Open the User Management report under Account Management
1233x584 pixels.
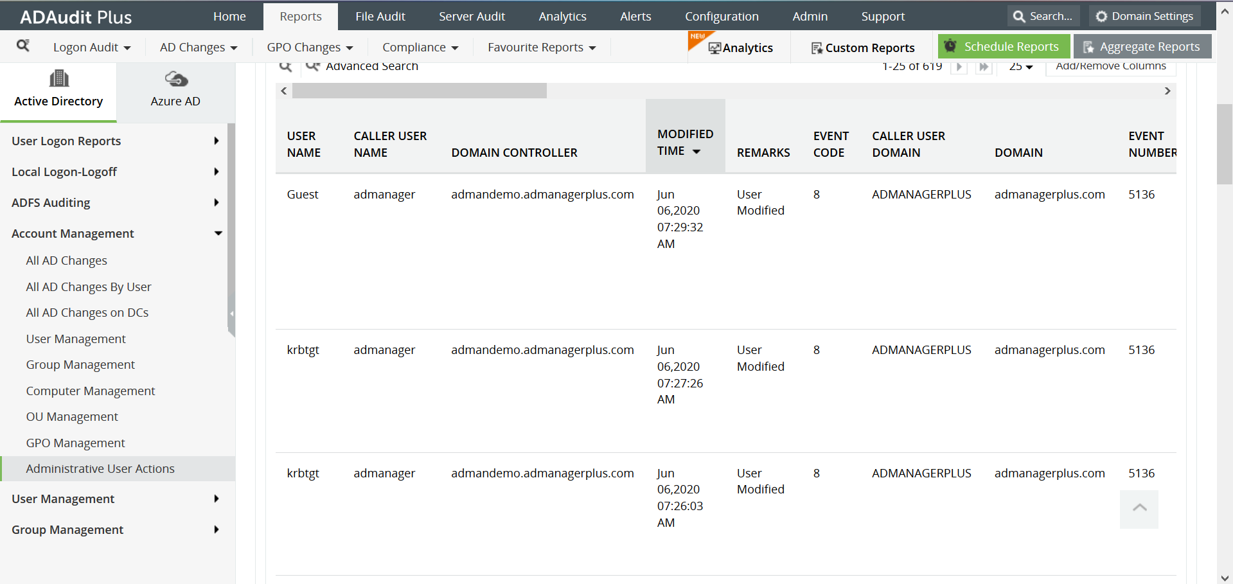click(76, 339)
